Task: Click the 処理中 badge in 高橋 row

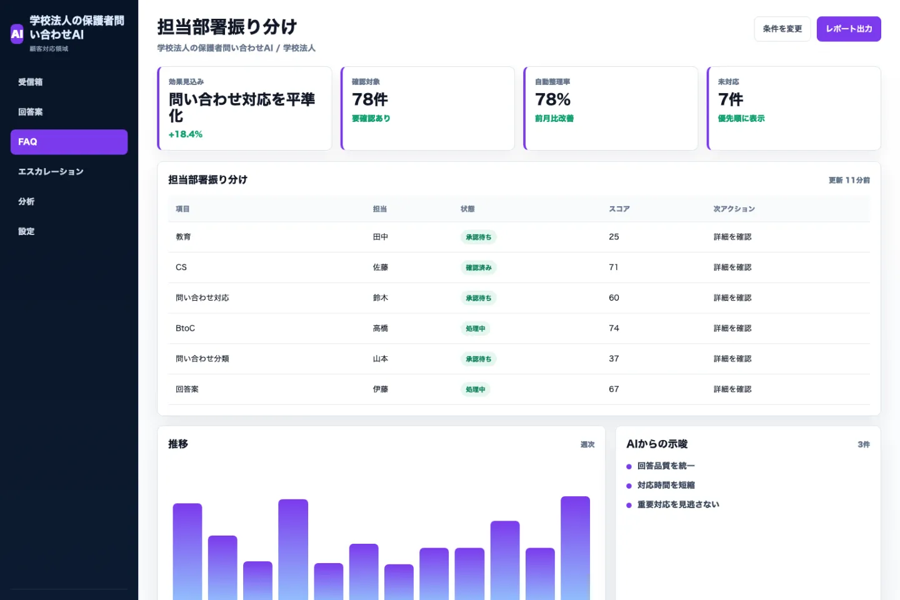Action: (475, 328)
